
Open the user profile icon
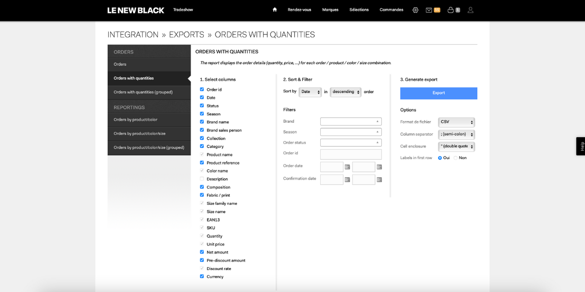(x=470, y=10)
